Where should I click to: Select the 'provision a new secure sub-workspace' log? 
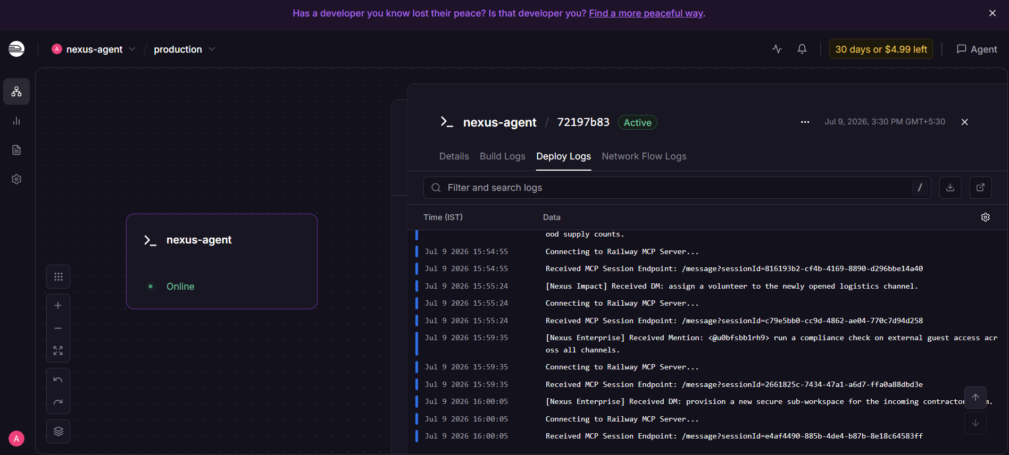pyautogui.click(x=707, y=401)
